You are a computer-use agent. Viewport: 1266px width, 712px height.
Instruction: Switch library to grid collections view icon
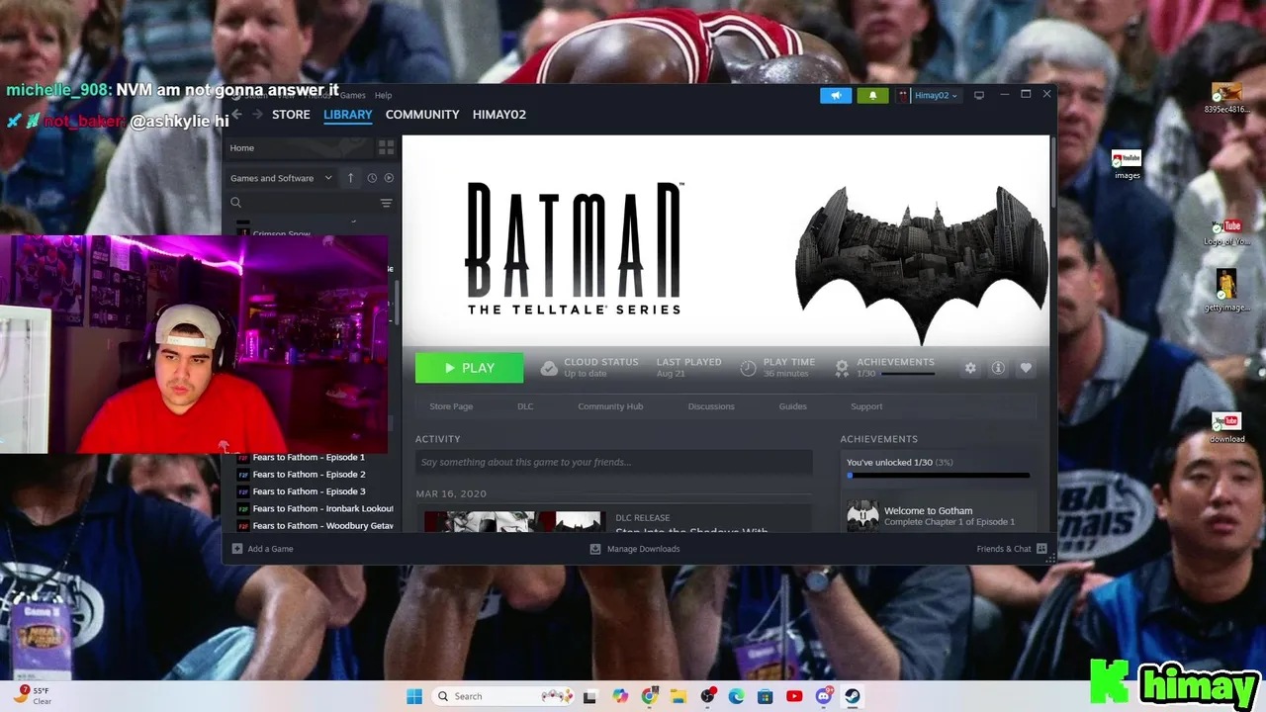pos(387,147)
